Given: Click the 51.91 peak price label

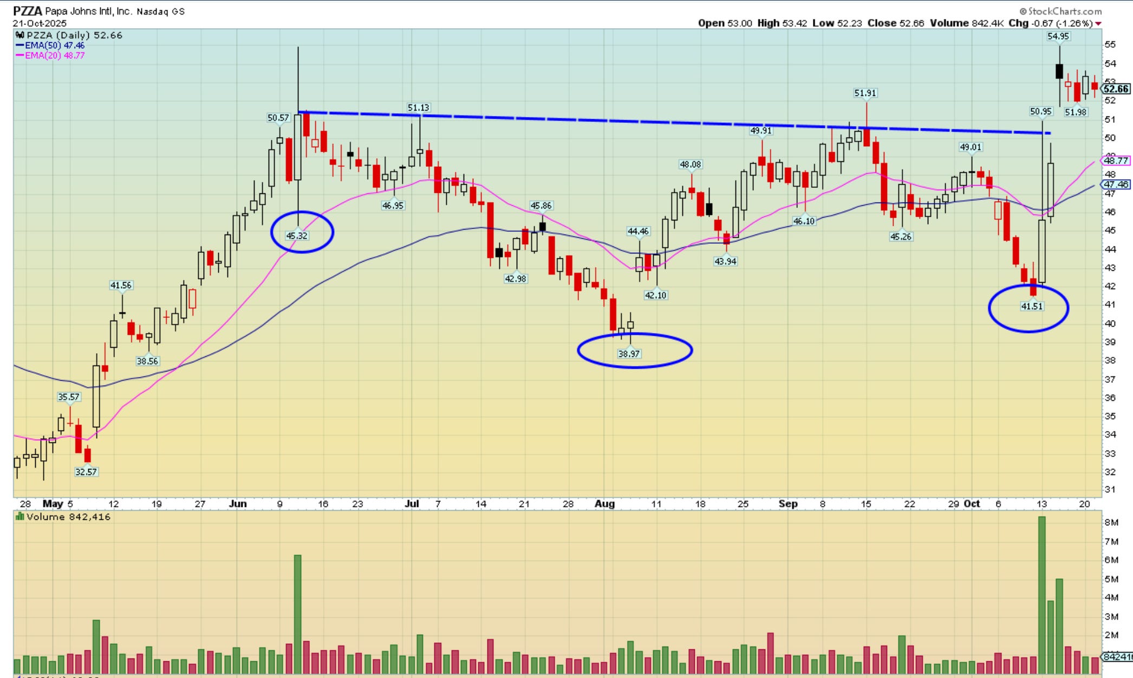Looking at the screenshot, I should pos(865,93).
